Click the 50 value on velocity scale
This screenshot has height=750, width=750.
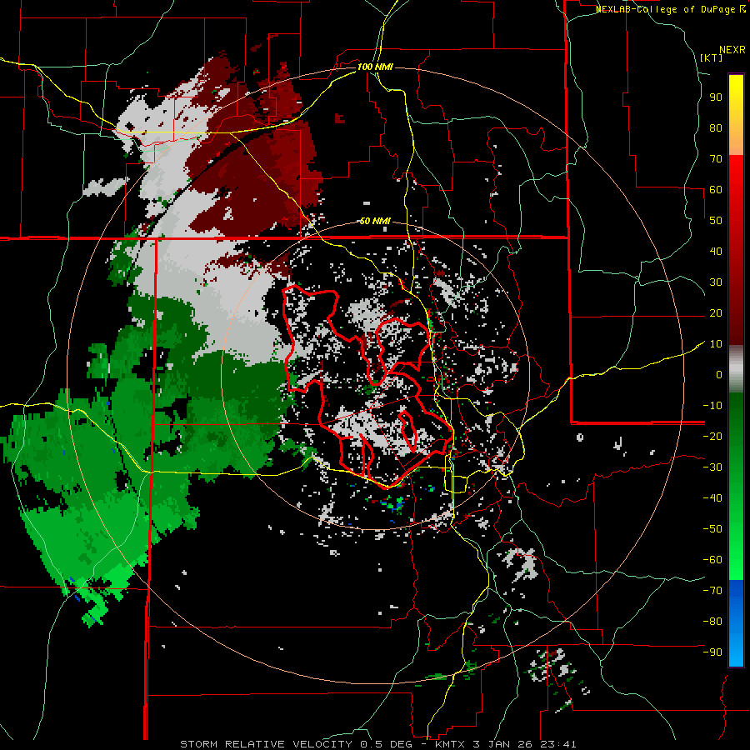tap(716, 221)
